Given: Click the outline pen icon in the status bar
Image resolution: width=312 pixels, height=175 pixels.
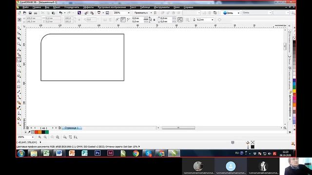Looking at the screenshot, I should [x=248, y=147].
